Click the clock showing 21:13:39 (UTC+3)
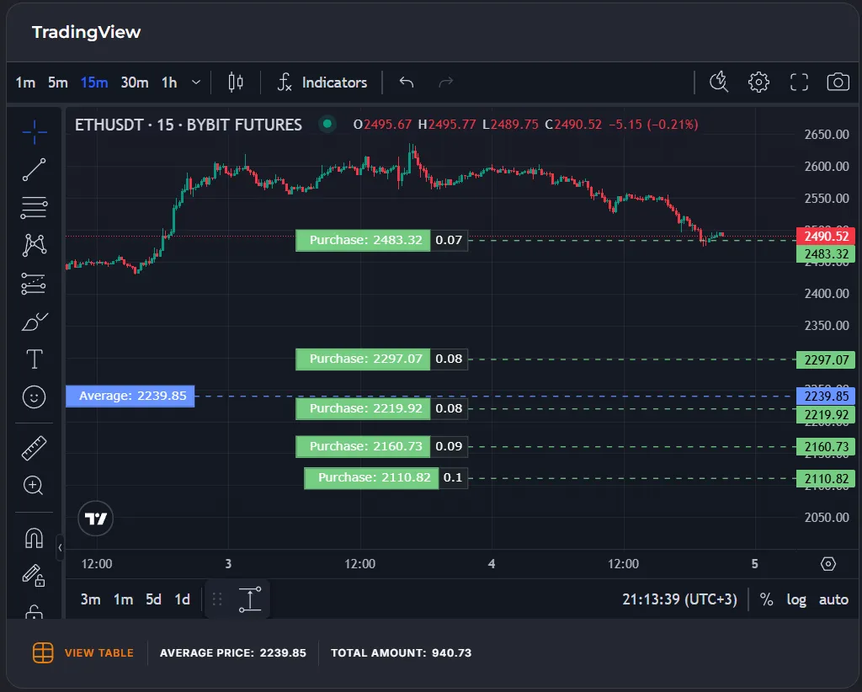Viewport: 862px width, 692px height. coord(679,599)
